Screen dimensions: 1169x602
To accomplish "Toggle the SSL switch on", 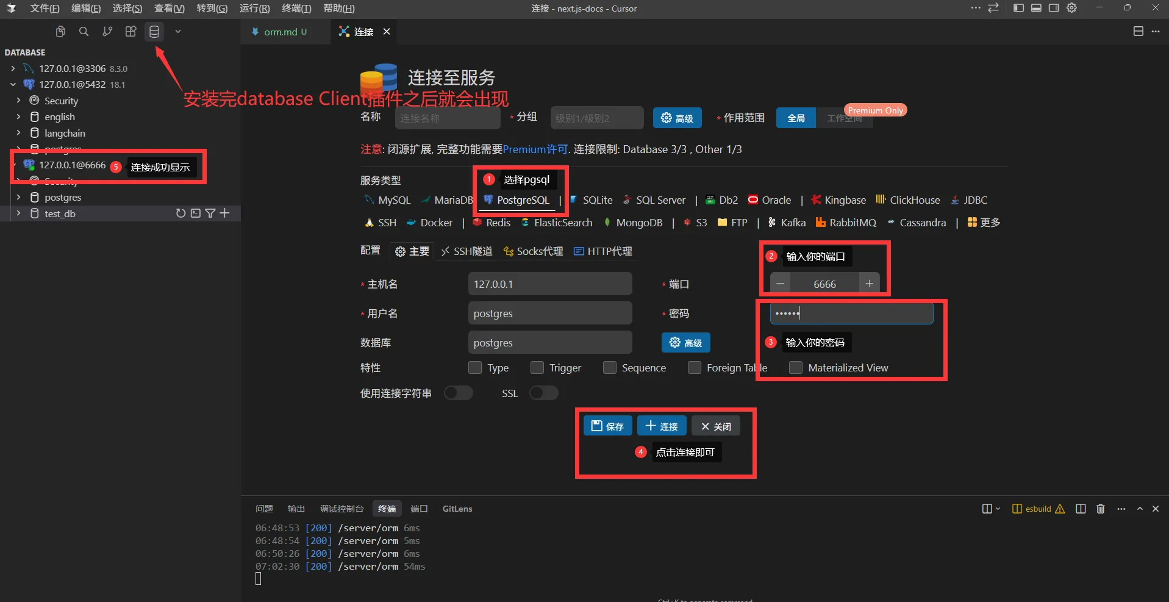I will [x=543, y=393].
